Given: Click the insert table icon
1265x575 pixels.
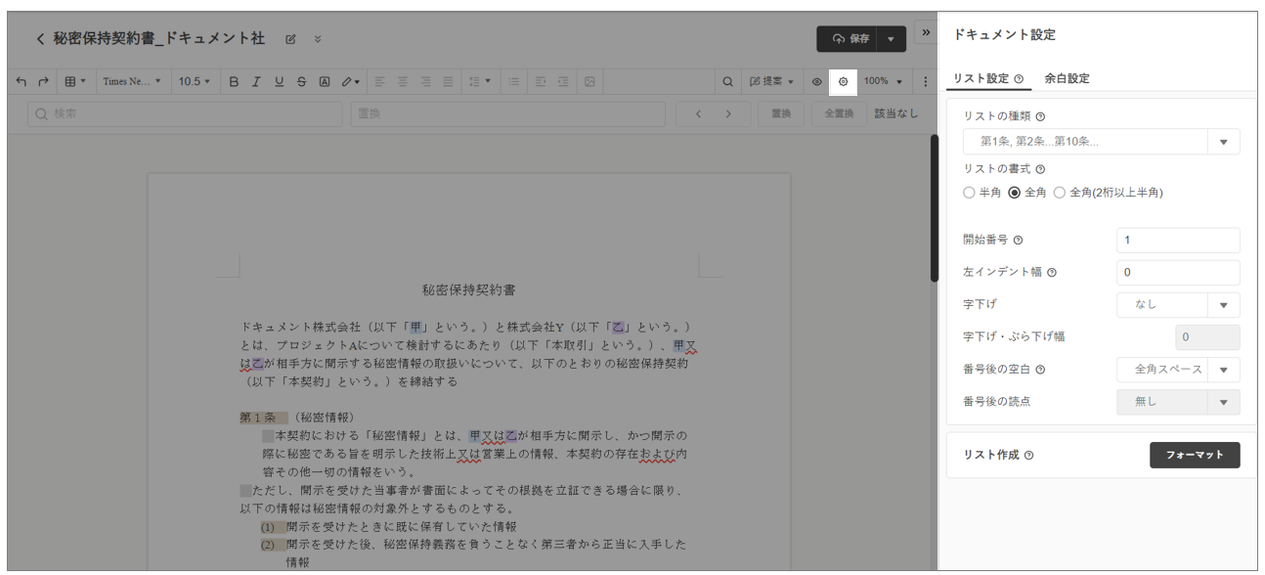Looking at the screenshot, I should (70, 81).
